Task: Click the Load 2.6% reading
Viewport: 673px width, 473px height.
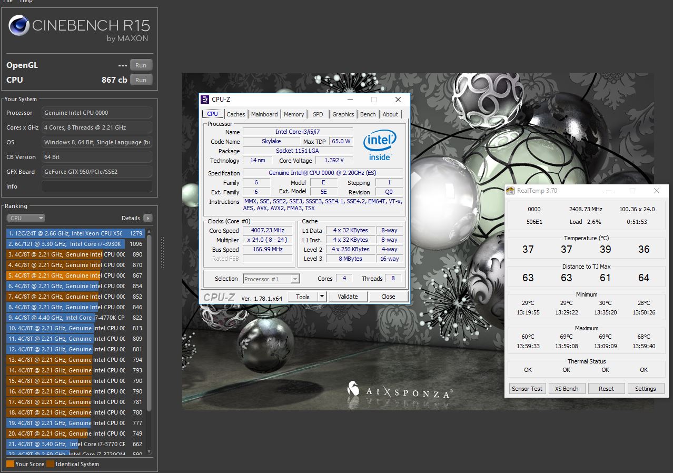Action: click(x=585, y=222)
